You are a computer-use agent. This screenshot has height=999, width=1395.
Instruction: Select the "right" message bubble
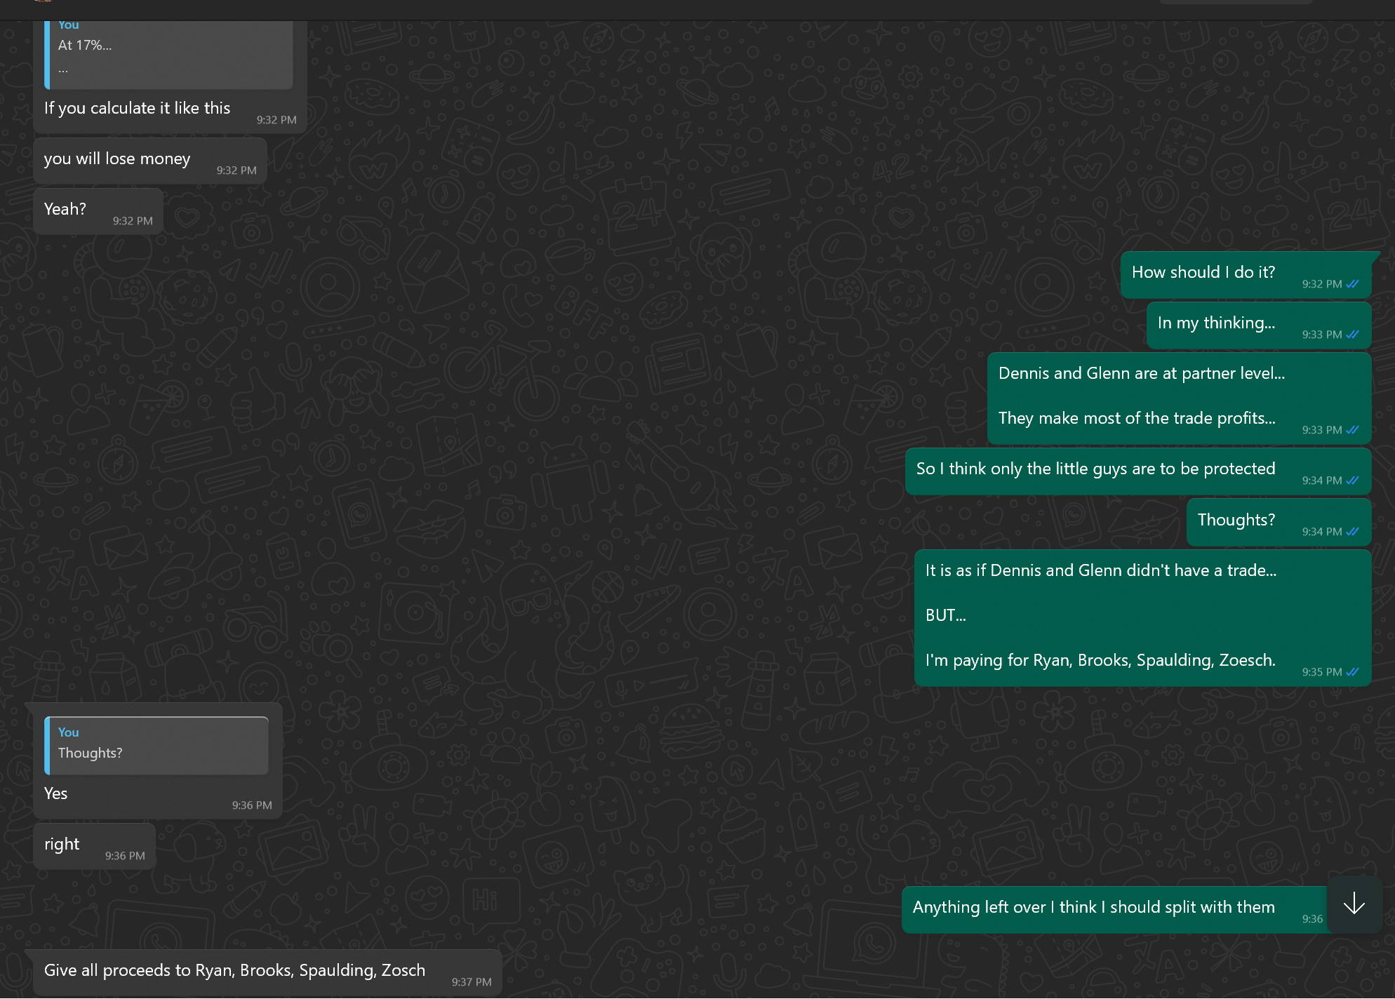(x=62, y=845)
